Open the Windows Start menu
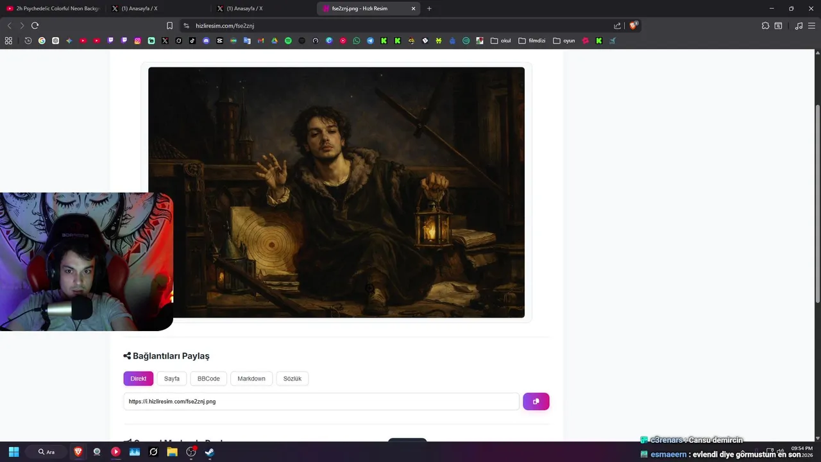The height and width of the screenshot is (462, 821). [x=13, y=452]
